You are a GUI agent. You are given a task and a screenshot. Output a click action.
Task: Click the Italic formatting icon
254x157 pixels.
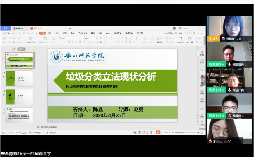click(72, 42)
